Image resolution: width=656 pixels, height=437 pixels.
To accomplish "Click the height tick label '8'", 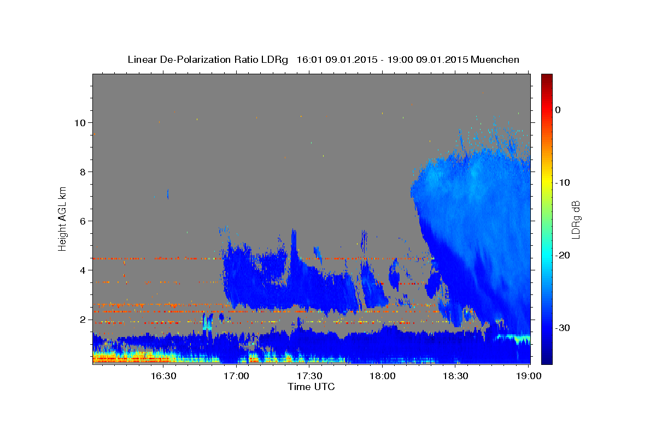I will point(83,172).
